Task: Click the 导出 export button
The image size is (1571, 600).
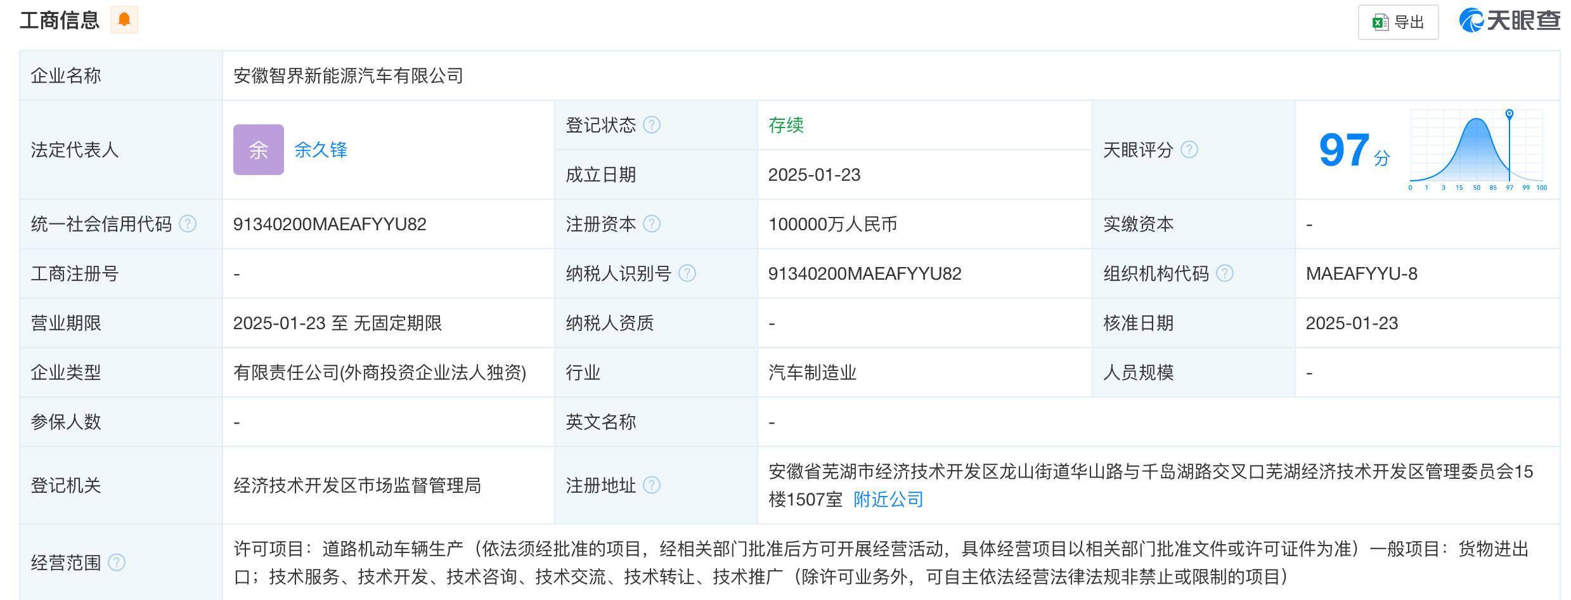Action: (1398, 22)
